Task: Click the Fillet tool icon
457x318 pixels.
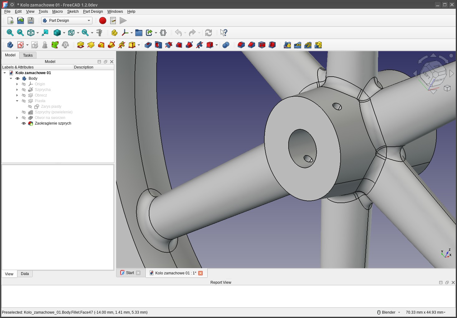Action: pos(241,45)
